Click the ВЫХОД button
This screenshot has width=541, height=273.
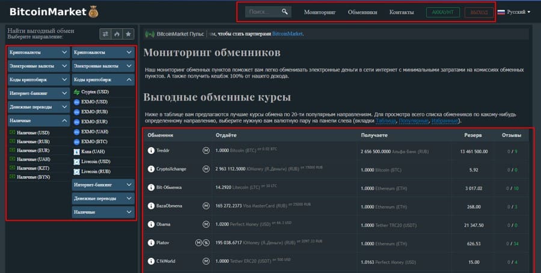tap(479, 13)
